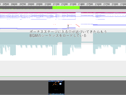Image resolution: width=126 pixels, height=95 pixels.
Task: Click the 21700 ruler tick label
Action: (x=107, y=4)
